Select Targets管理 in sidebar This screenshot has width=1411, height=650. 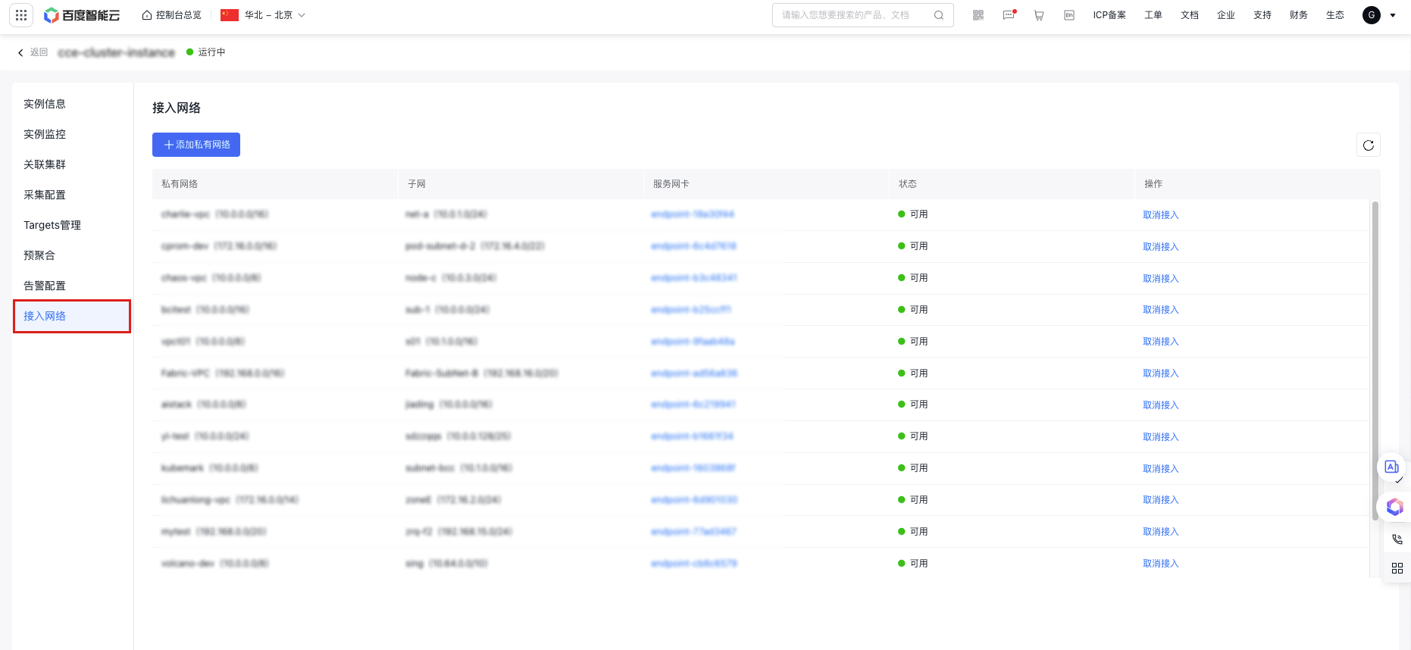click(x=52, y=225)
